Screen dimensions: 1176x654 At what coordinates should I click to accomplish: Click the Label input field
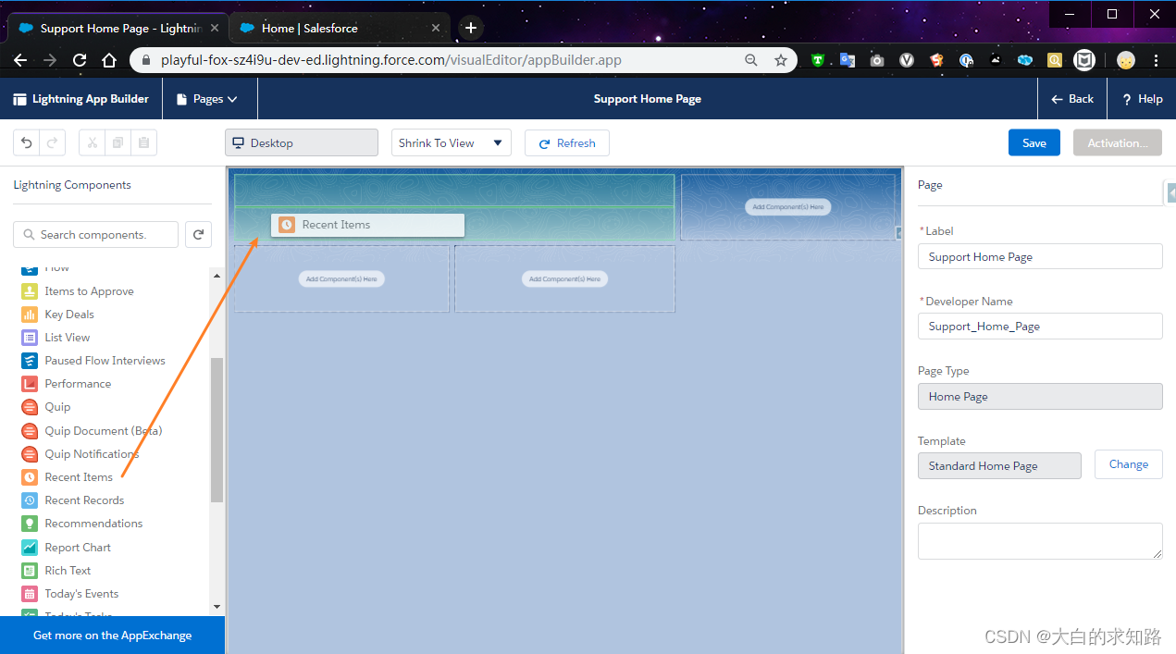pos(1040,257)
